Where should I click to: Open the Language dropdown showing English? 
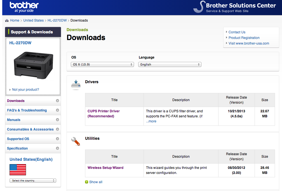[170, 64]
